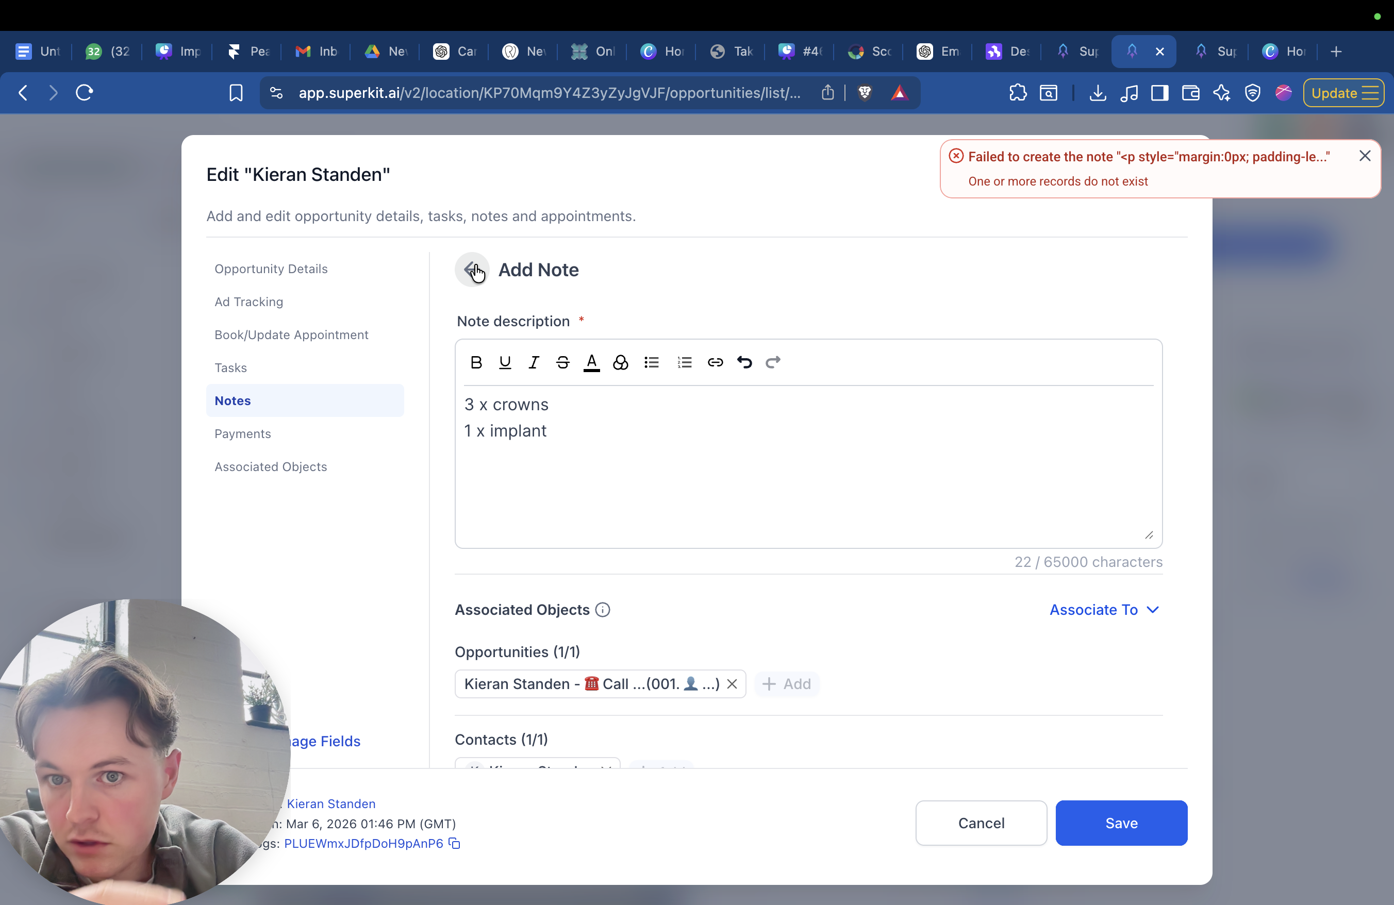1394x905 pixels.
Task: Remove Kieran Standen opportunity association
Action: click(732, 684)
